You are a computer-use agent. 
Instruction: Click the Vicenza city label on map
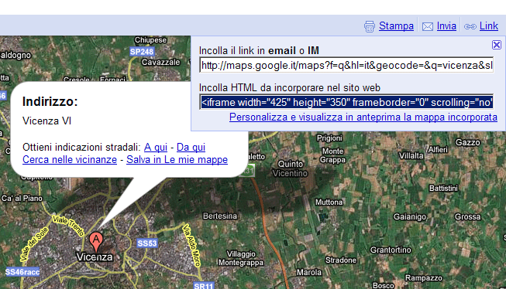point(95,257)
